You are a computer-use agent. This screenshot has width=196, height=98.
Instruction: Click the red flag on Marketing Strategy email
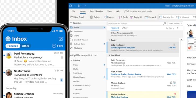tap(175, 94)
